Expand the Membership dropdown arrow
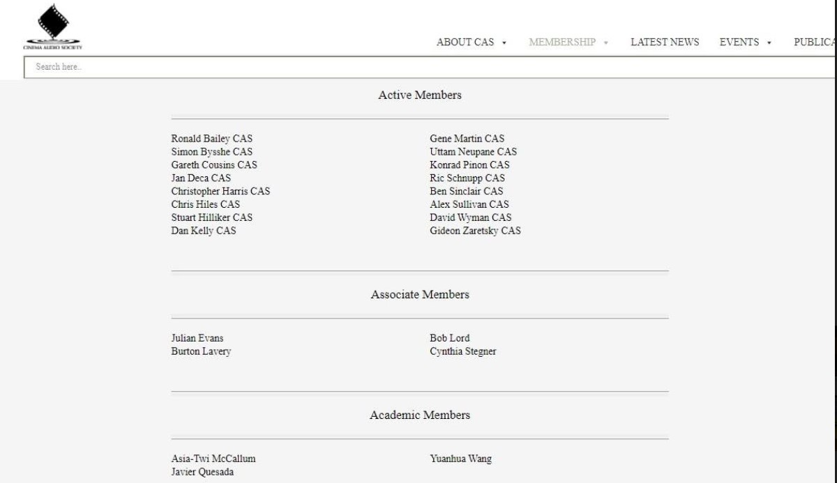The image size is (837, 483). coord(606,43)
